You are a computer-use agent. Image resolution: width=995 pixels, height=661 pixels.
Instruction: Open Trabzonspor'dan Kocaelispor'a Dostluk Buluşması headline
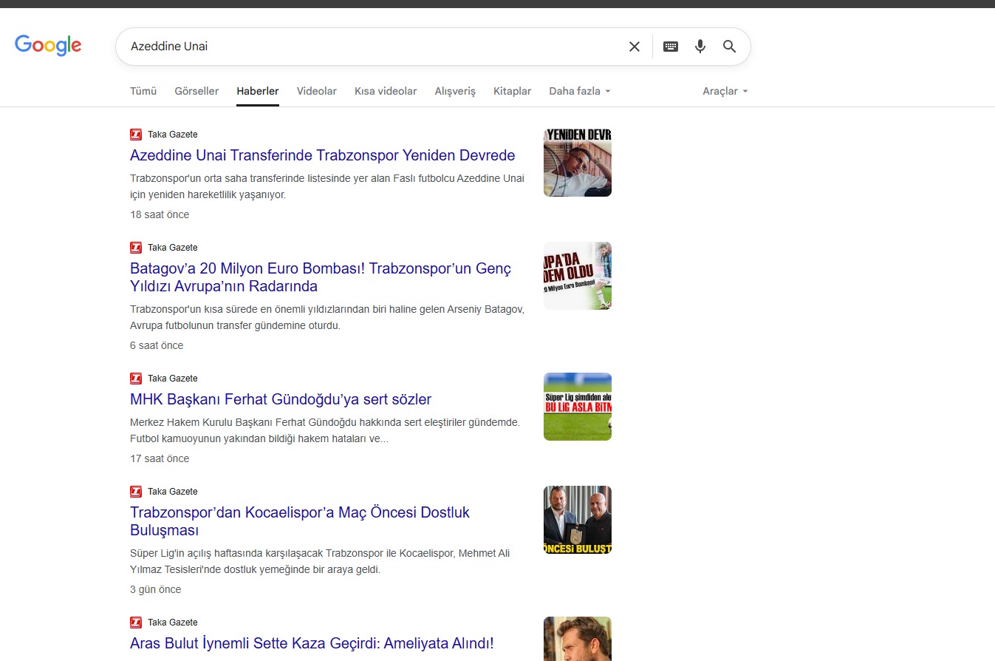coord(300,521)
